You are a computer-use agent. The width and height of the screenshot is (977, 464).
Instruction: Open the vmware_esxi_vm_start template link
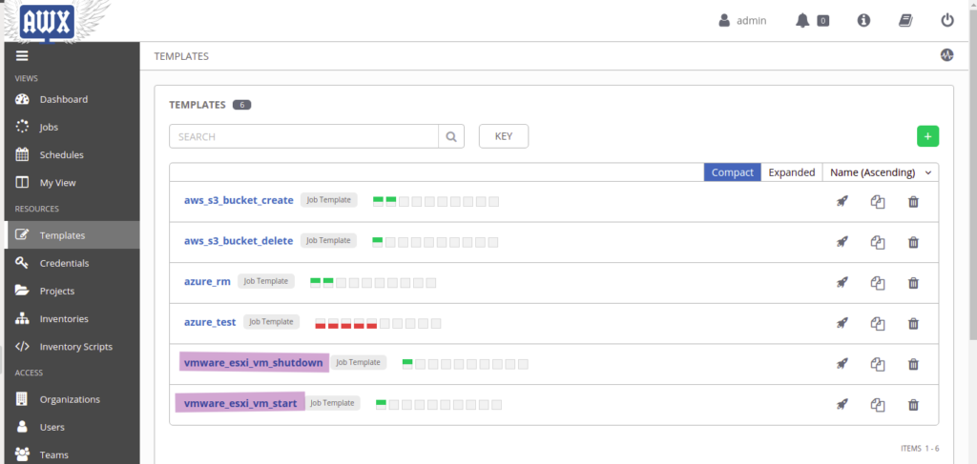240,404
